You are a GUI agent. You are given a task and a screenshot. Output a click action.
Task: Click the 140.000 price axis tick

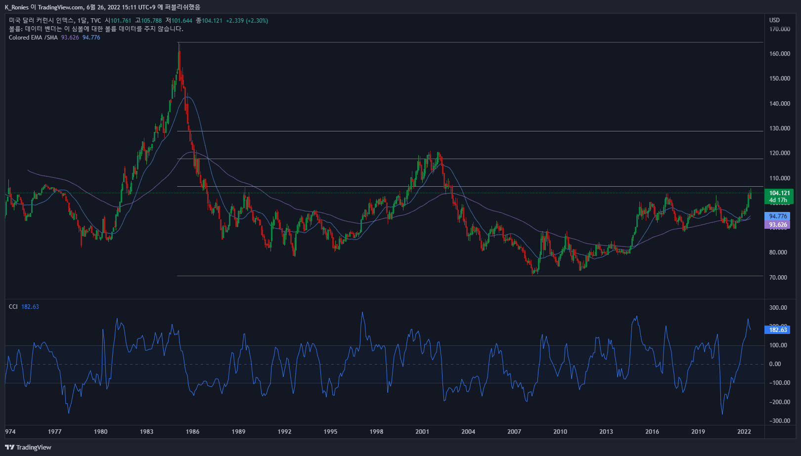(x=780, y=104)
